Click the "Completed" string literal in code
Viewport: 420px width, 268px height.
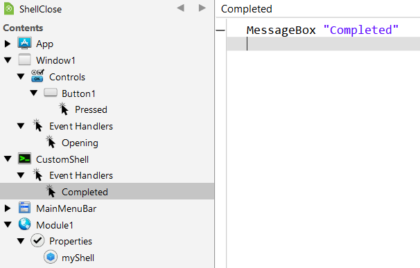[361, 30]
